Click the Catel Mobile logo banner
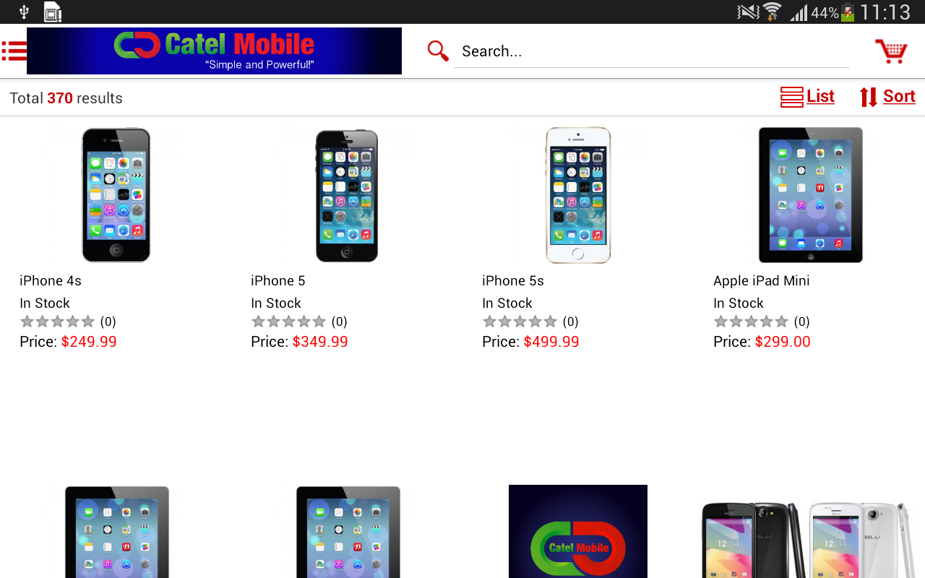 tap(214, 51)
